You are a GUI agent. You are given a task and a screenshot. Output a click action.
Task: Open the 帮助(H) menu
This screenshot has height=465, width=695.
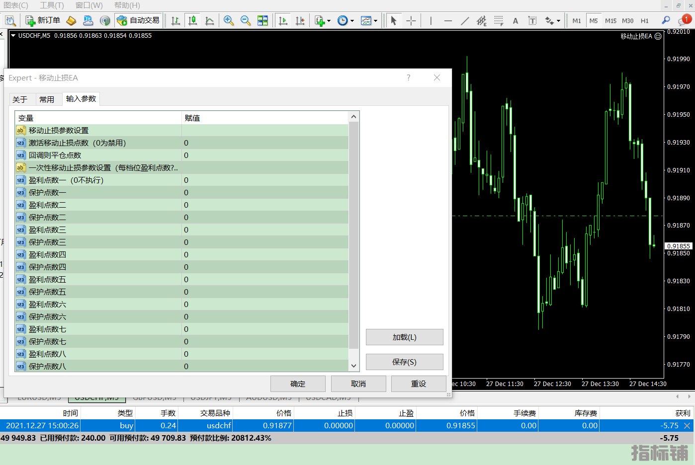[x=127, y=5]
